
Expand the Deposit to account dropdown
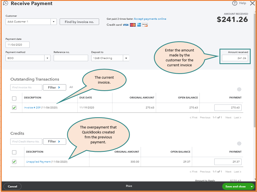126,58
